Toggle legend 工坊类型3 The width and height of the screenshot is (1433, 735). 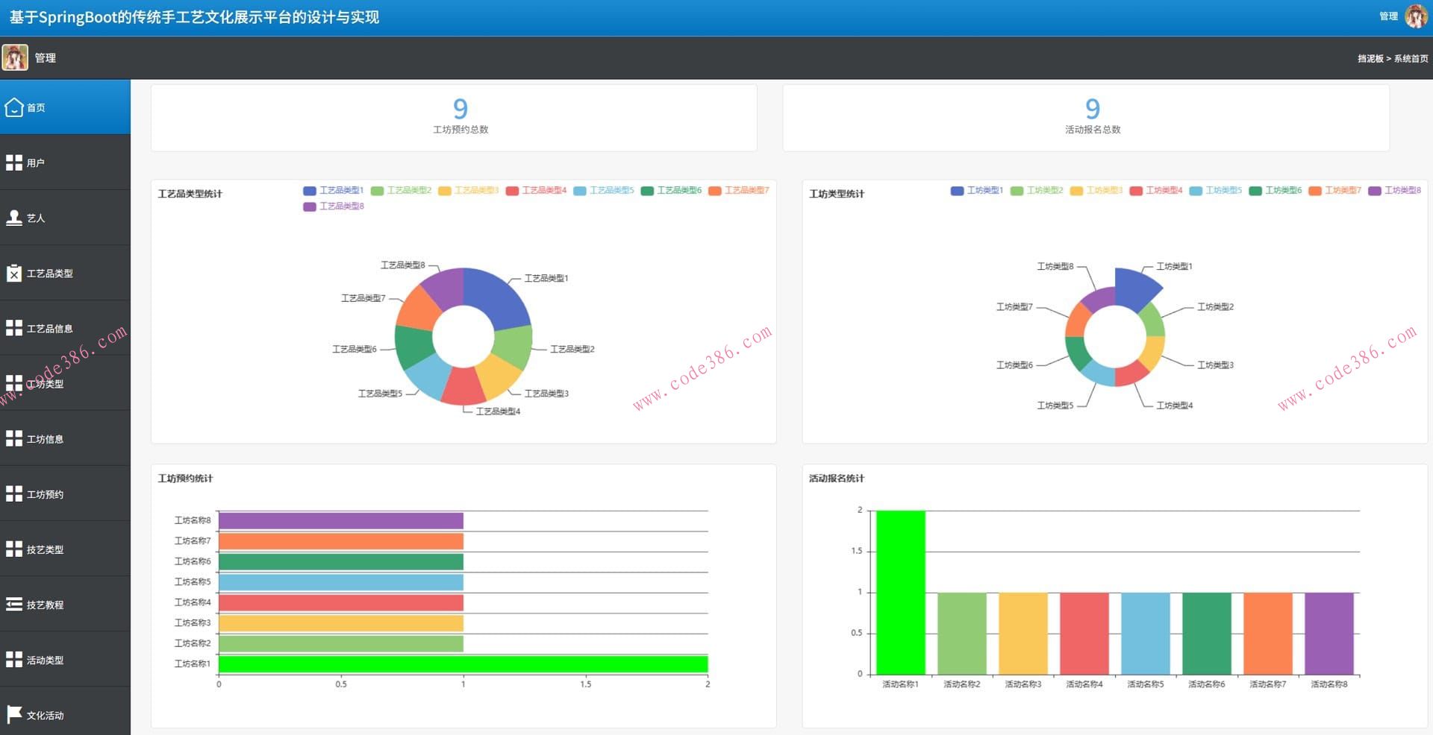1096,191
